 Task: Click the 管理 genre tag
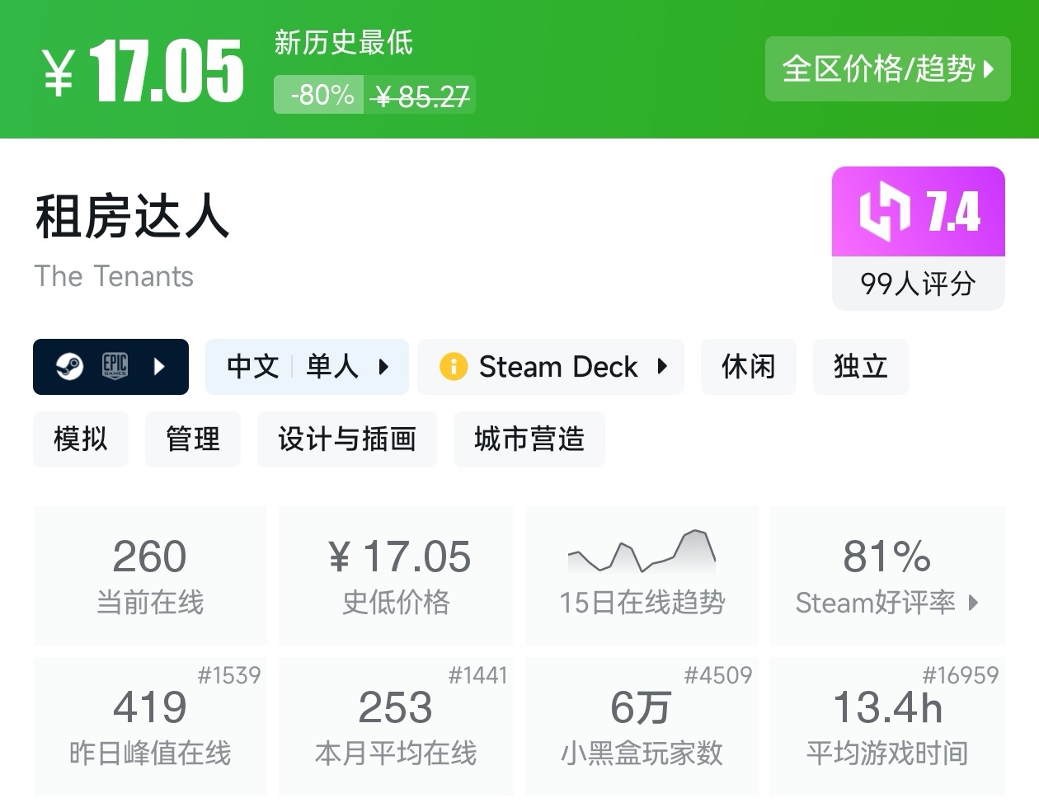click(193, 439)
